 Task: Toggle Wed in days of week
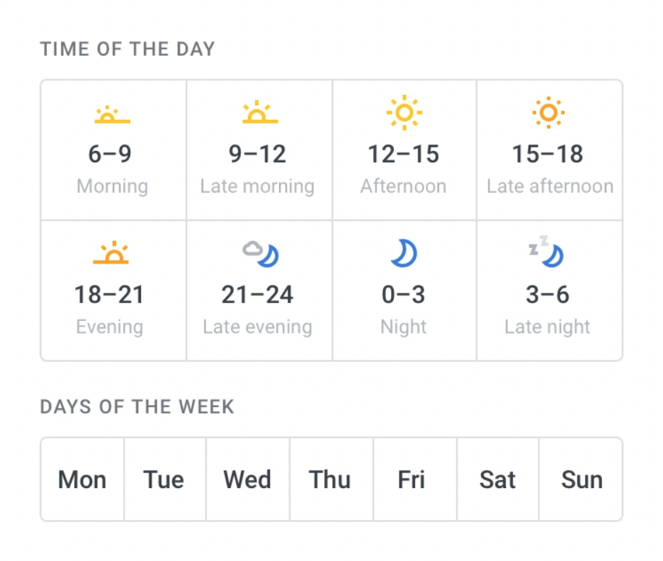pyautogui.click(x=247, y=480)
